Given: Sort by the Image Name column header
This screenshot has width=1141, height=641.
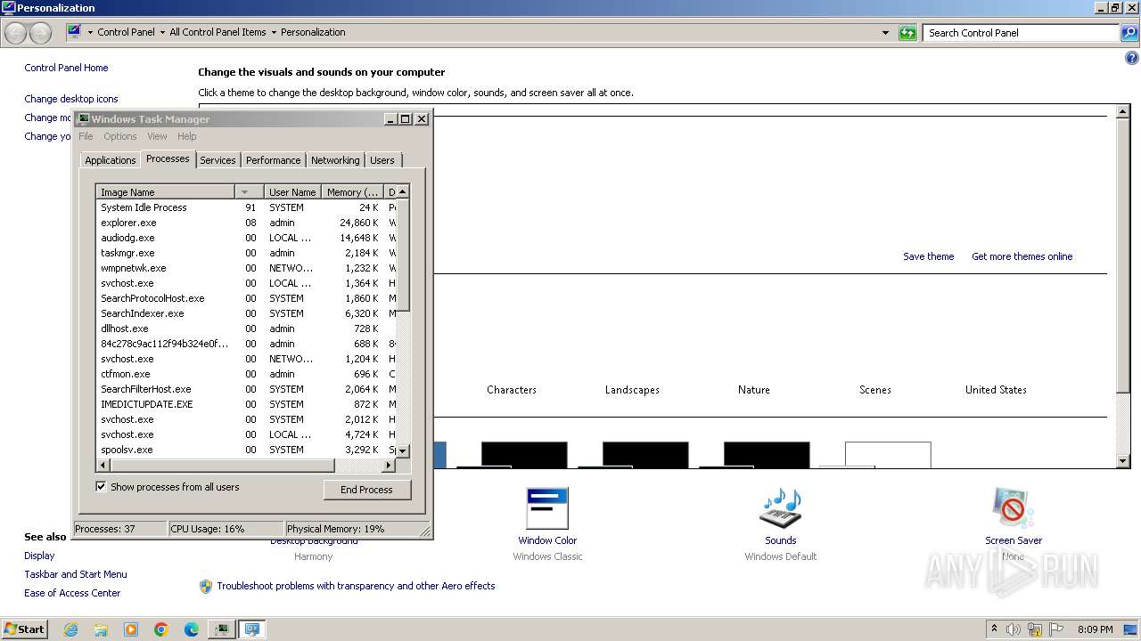Looking at the screenshot, I should click(166, 191).
